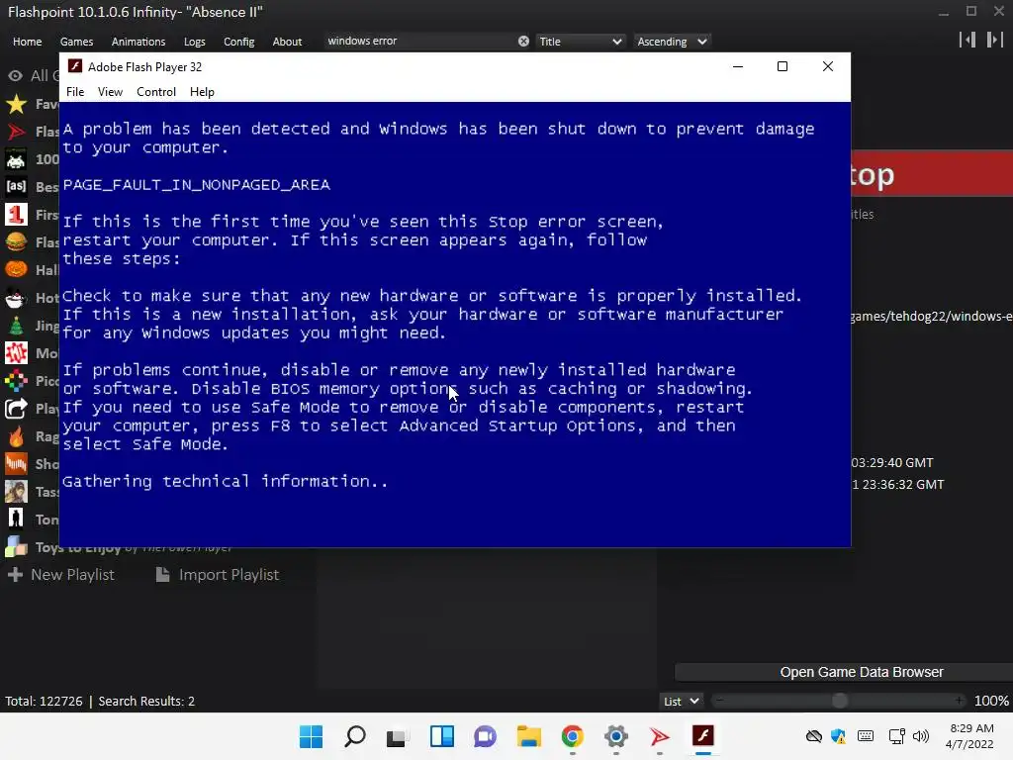The width and height of the screenshot is (1013, 760).
Task: Open Windows Security tray icon
Action: (x=839, y=736)
